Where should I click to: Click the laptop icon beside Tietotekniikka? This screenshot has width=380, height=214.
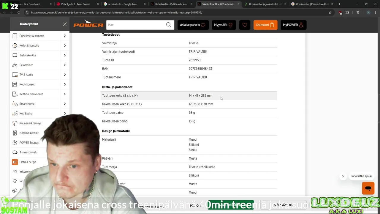15,55
